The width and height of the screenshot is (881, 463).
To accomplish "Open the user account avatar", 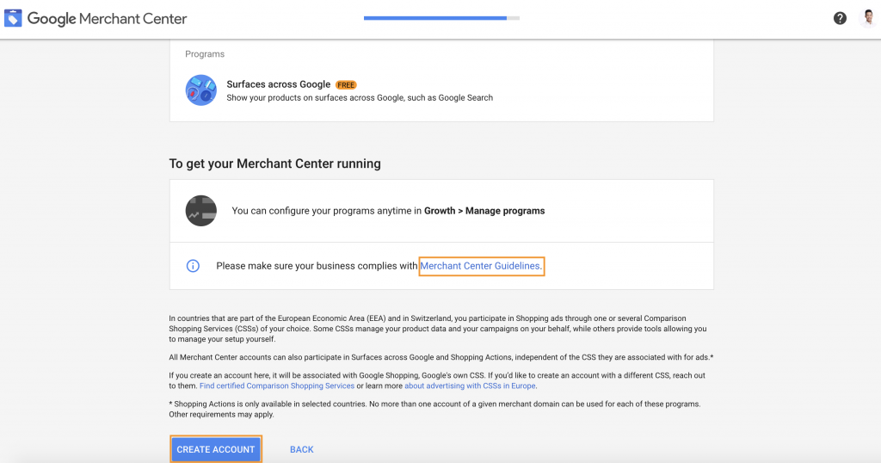I will click(868, 18).
